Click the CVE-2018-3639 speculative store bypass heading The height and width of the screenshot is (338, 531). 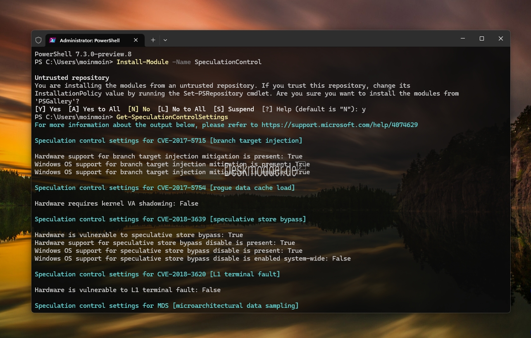pos(170,219)
